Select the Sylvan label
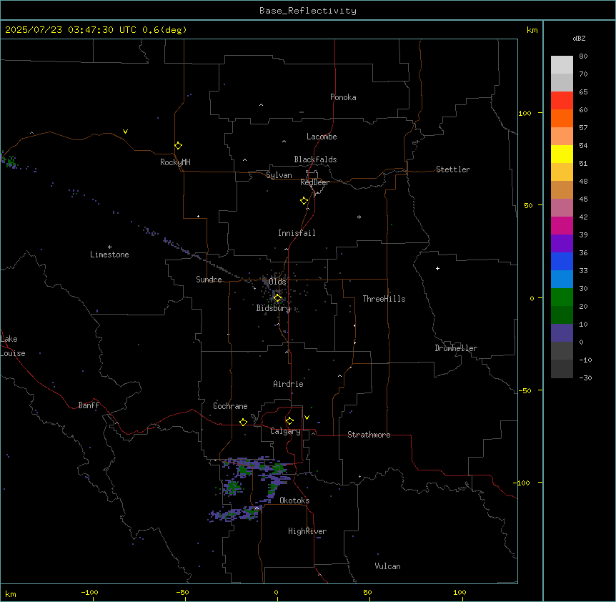Image resolution: width=616 pixels, height=602 pixels. (279, 175)
